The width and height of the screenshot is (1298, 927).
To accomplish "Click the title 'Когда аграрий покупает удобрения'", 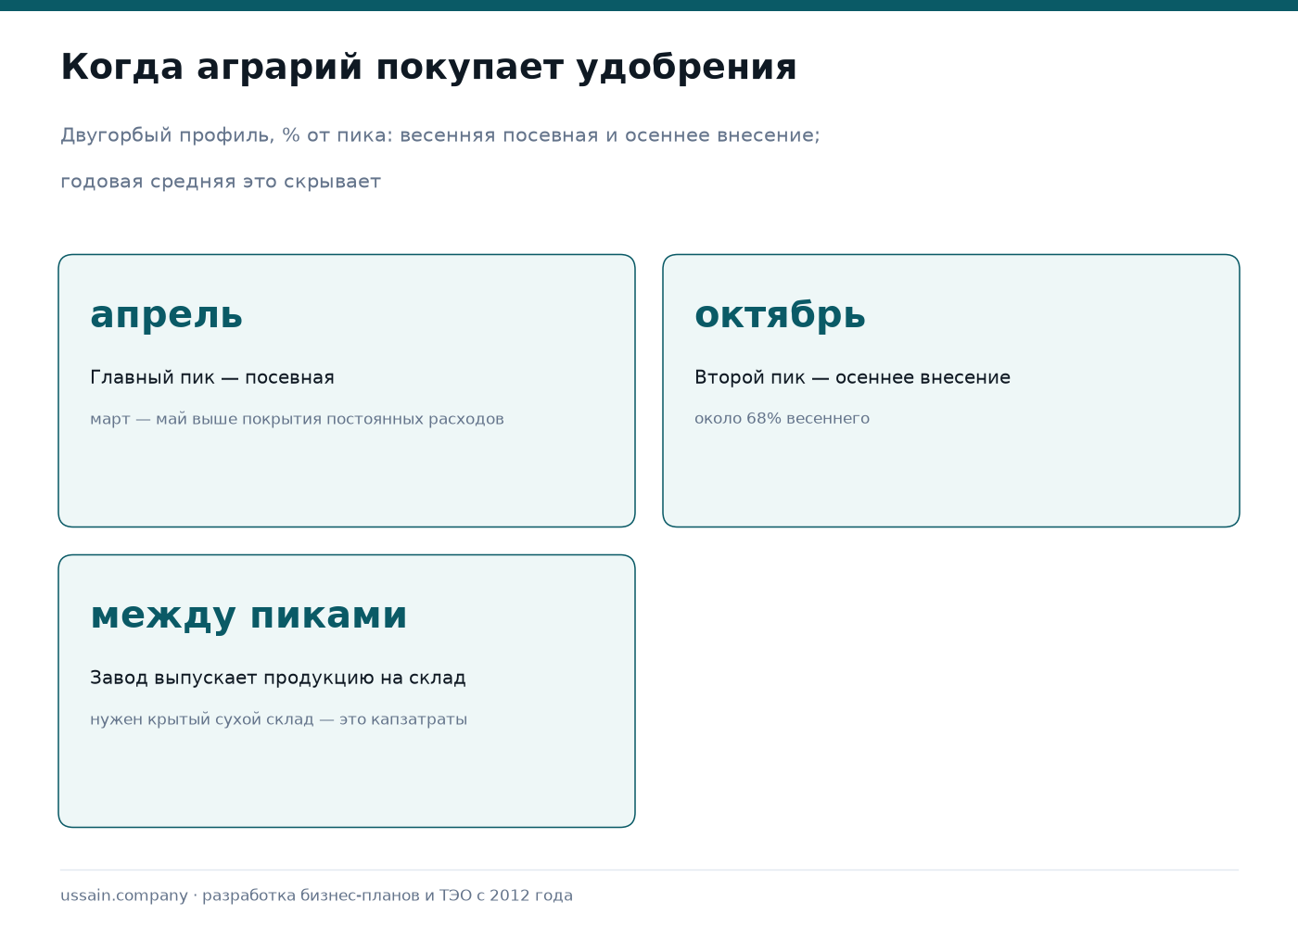I will [428, 68].
